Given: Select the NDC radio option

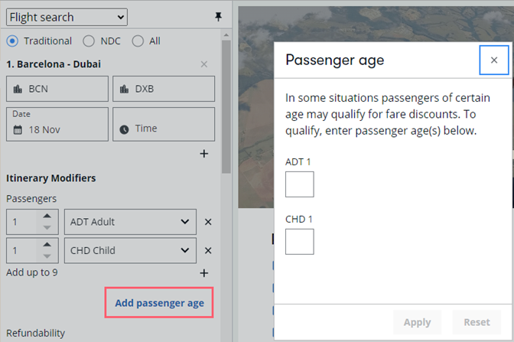Looking at the screenshot, I should tap(89, 41).
